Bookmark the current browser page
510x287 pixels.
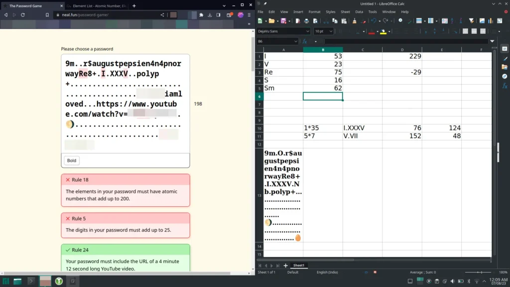tap(47, 14)
